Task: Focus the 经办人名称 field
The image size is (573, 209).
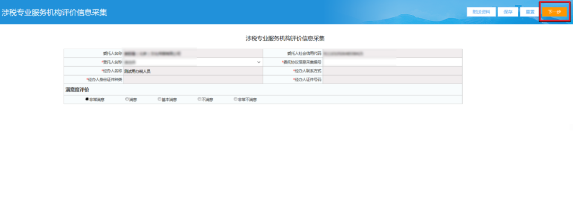Action: coord(193,71)
